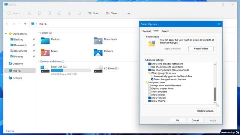Click the Share icon in Explorer toolbar
240x135 pixels.
coord(69,13)
